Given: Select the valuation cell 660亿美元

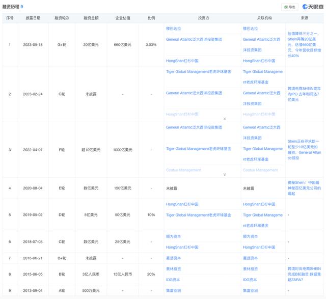Looking at the screenshot, I should coord(123,45).
